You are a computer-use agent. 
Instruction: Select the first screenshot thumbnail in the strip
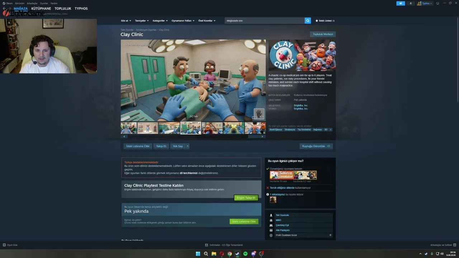(x=129, y=128)
